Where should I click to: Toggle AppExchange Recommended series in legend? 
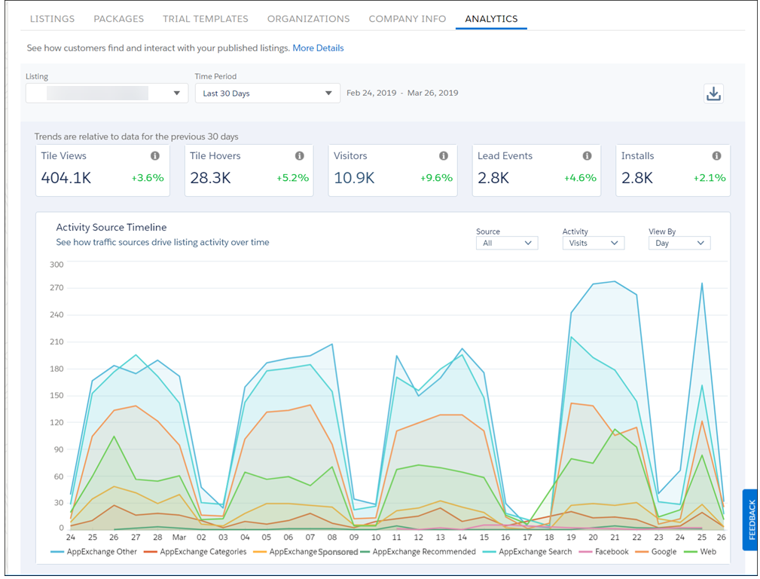click(418, 552)
